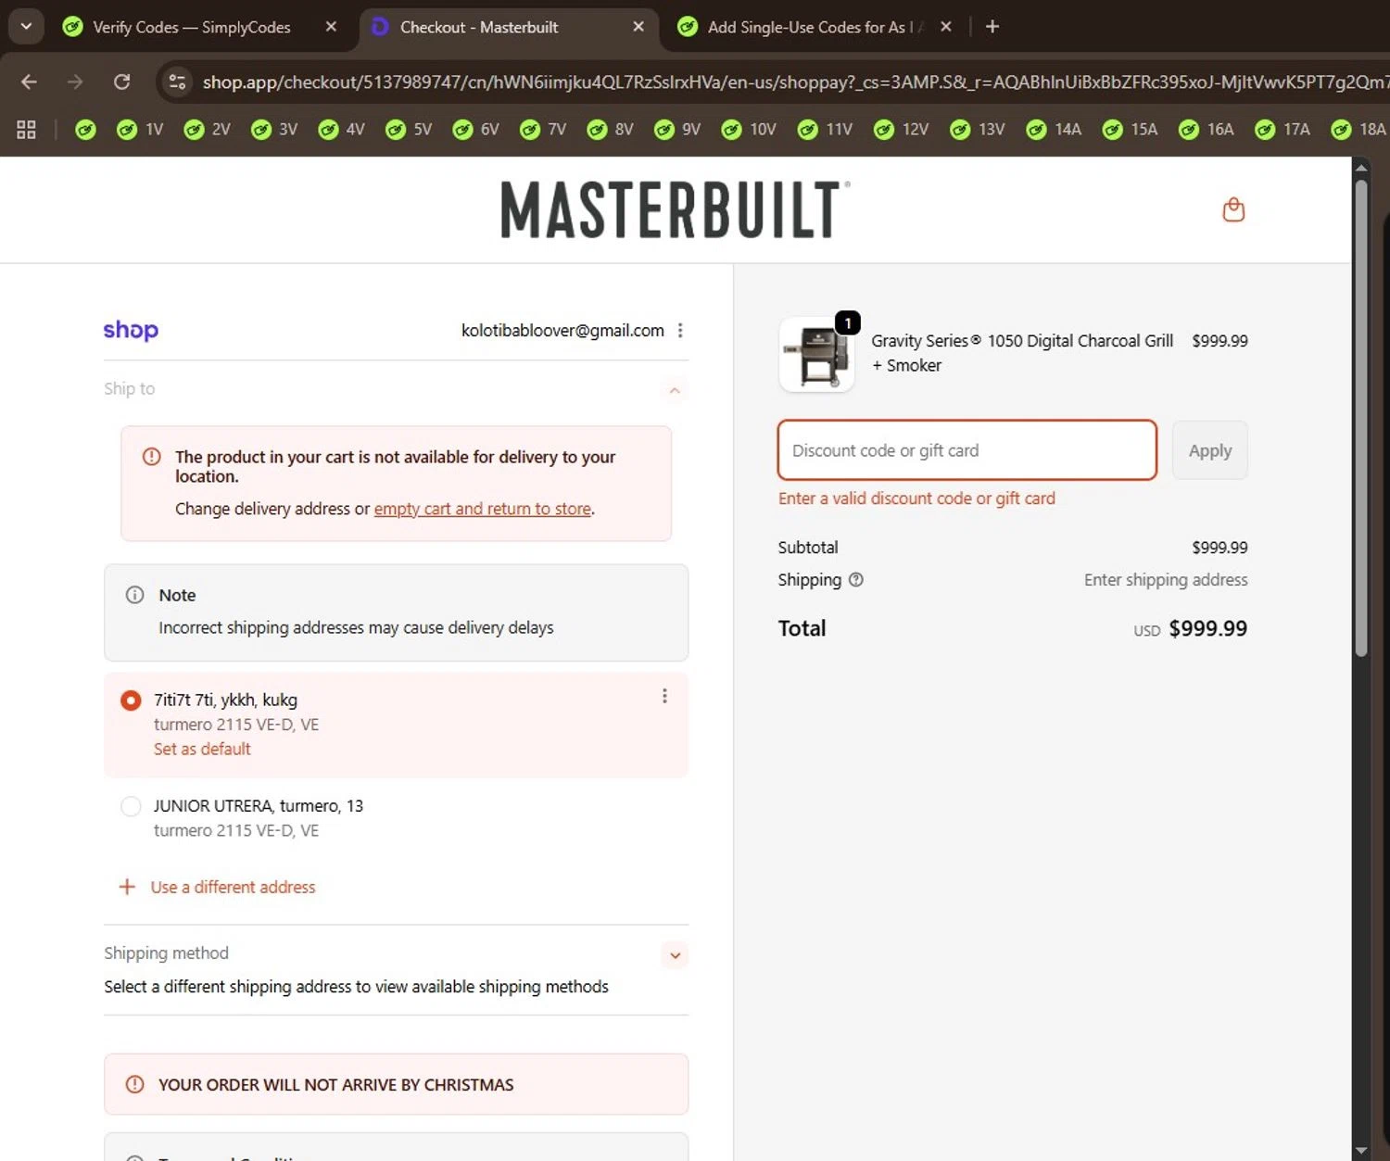Open the 10V bookmark

pyautogui.click(x=749, y=130)
